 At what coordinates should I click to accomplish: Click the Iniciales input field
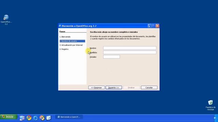(x=111, y=57)
